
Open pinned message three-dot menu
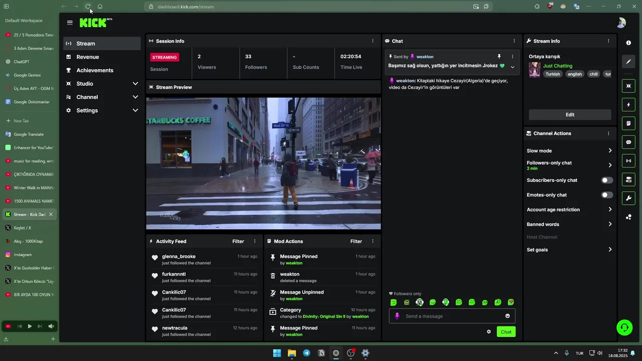[x=513, y=57]
